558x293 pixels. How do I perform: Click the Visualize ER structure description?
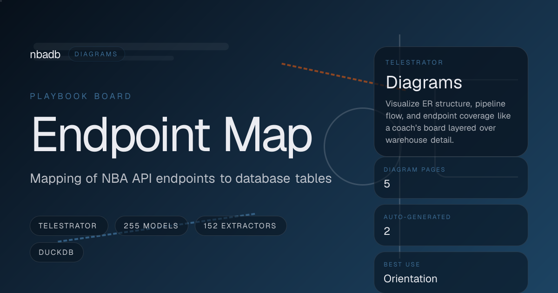click(448, 121)
